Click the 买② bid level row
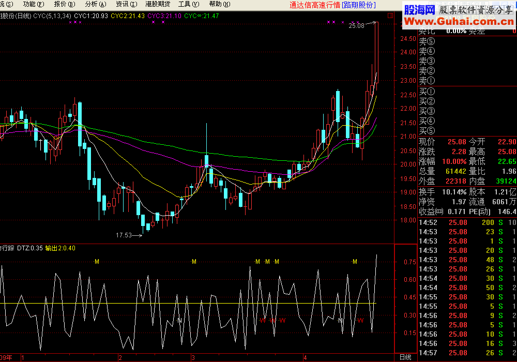The height and width of the screenshot is (362, 517). click(x=467, y=101)
